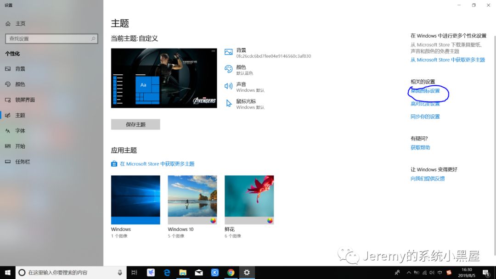The image size is (496, 279).
Task: Open Google Chrome from the taskbar
Action: pos(231,273)
